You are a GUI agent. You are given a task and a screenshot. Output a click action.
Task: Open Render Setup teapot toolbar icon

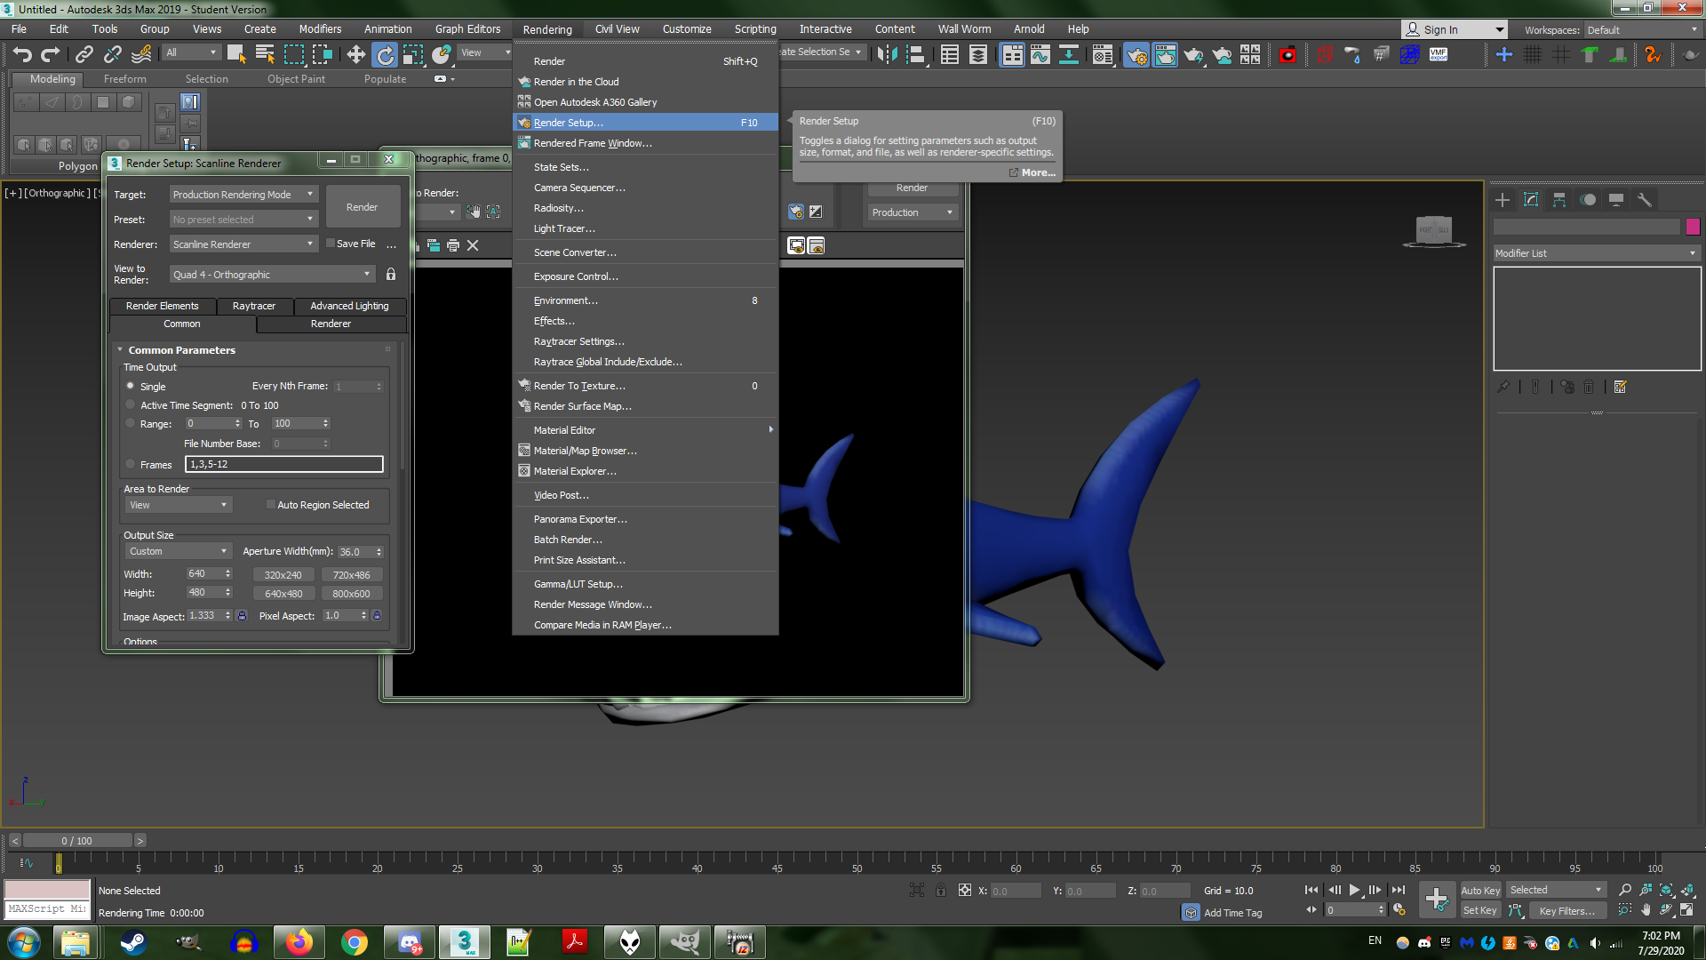(x=1136, y=54)
